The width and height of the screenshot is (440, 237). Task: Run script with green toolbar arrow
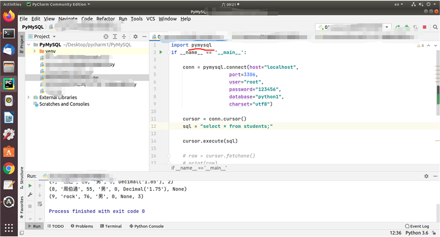tap(398, 27)
